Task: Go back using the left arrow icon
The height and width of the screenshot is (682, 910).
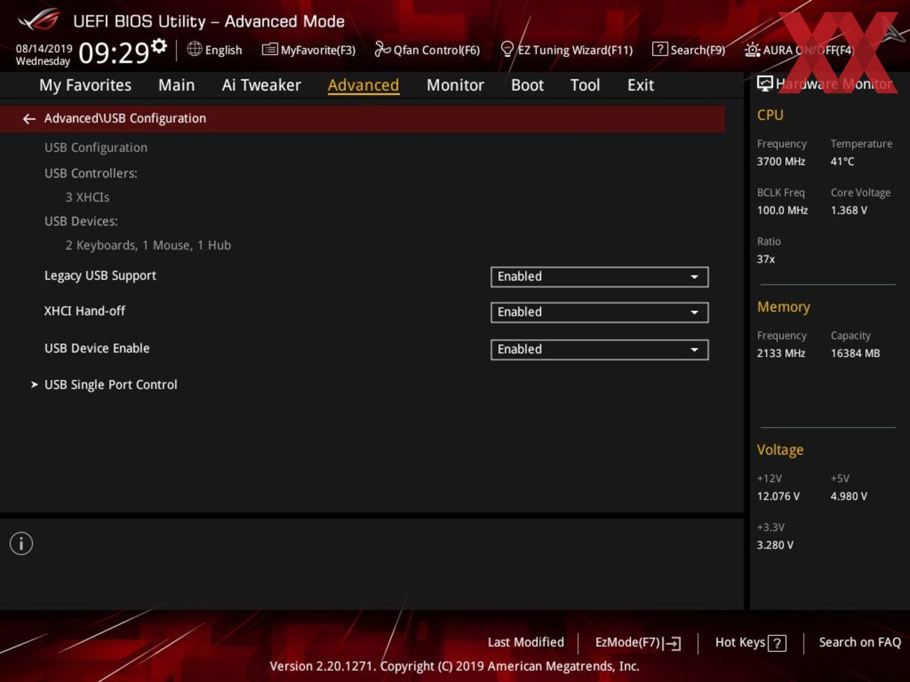Action: tap(29, 119)
